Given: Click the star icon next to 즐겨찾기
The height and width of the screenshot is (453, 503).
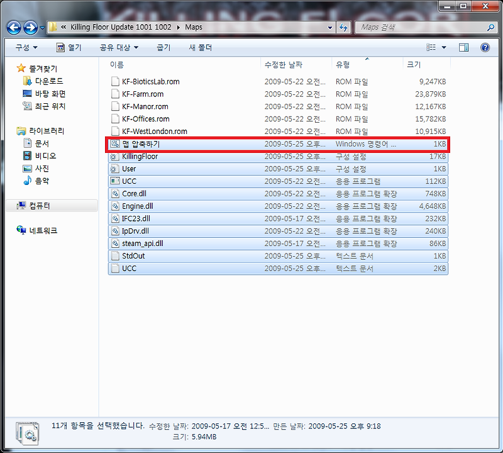Looking at the screenshot, I should (21, 68).
